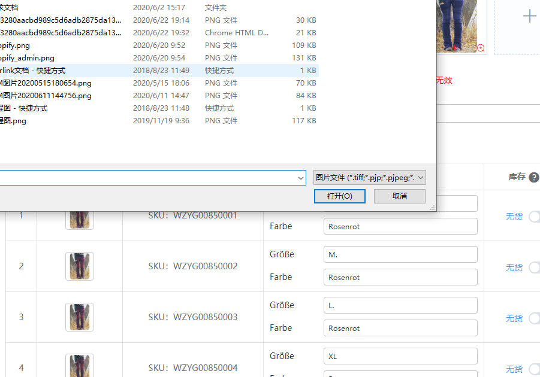Toggle stock switch for SKU WZYG00850001
The width and height of the screenshot is (540, 377).
534,217
